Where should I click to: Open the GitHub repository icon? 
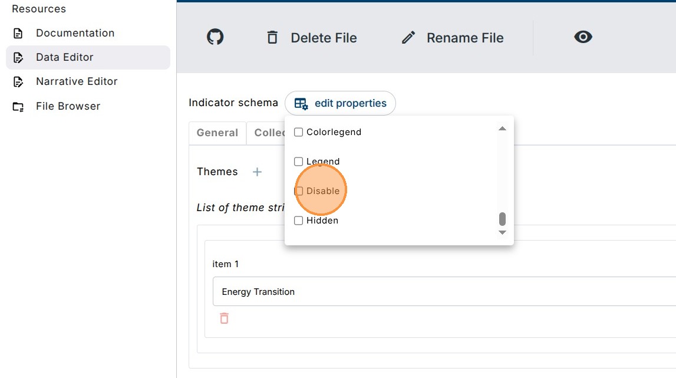(x=215, y=38)
